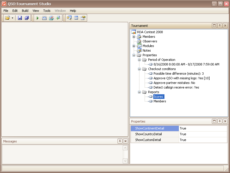Open the Build menu
The height and width of the screenshot is (173, 230).
(x=25, y=11)
